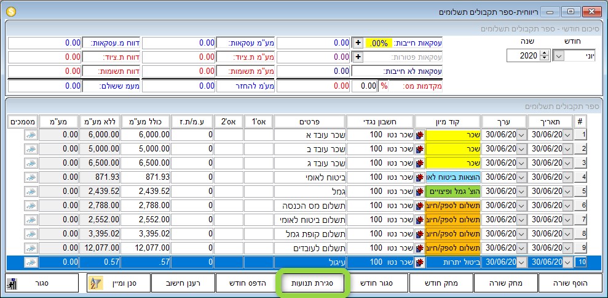Click the עסקאות חייבות value field
This screenshot has height=298, width=608.
pos(314,43)
